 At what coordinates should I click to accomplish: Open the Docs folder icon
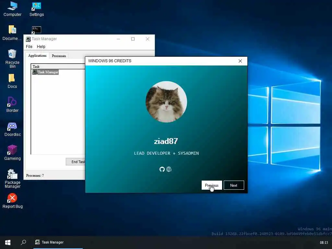click(12, 81)
